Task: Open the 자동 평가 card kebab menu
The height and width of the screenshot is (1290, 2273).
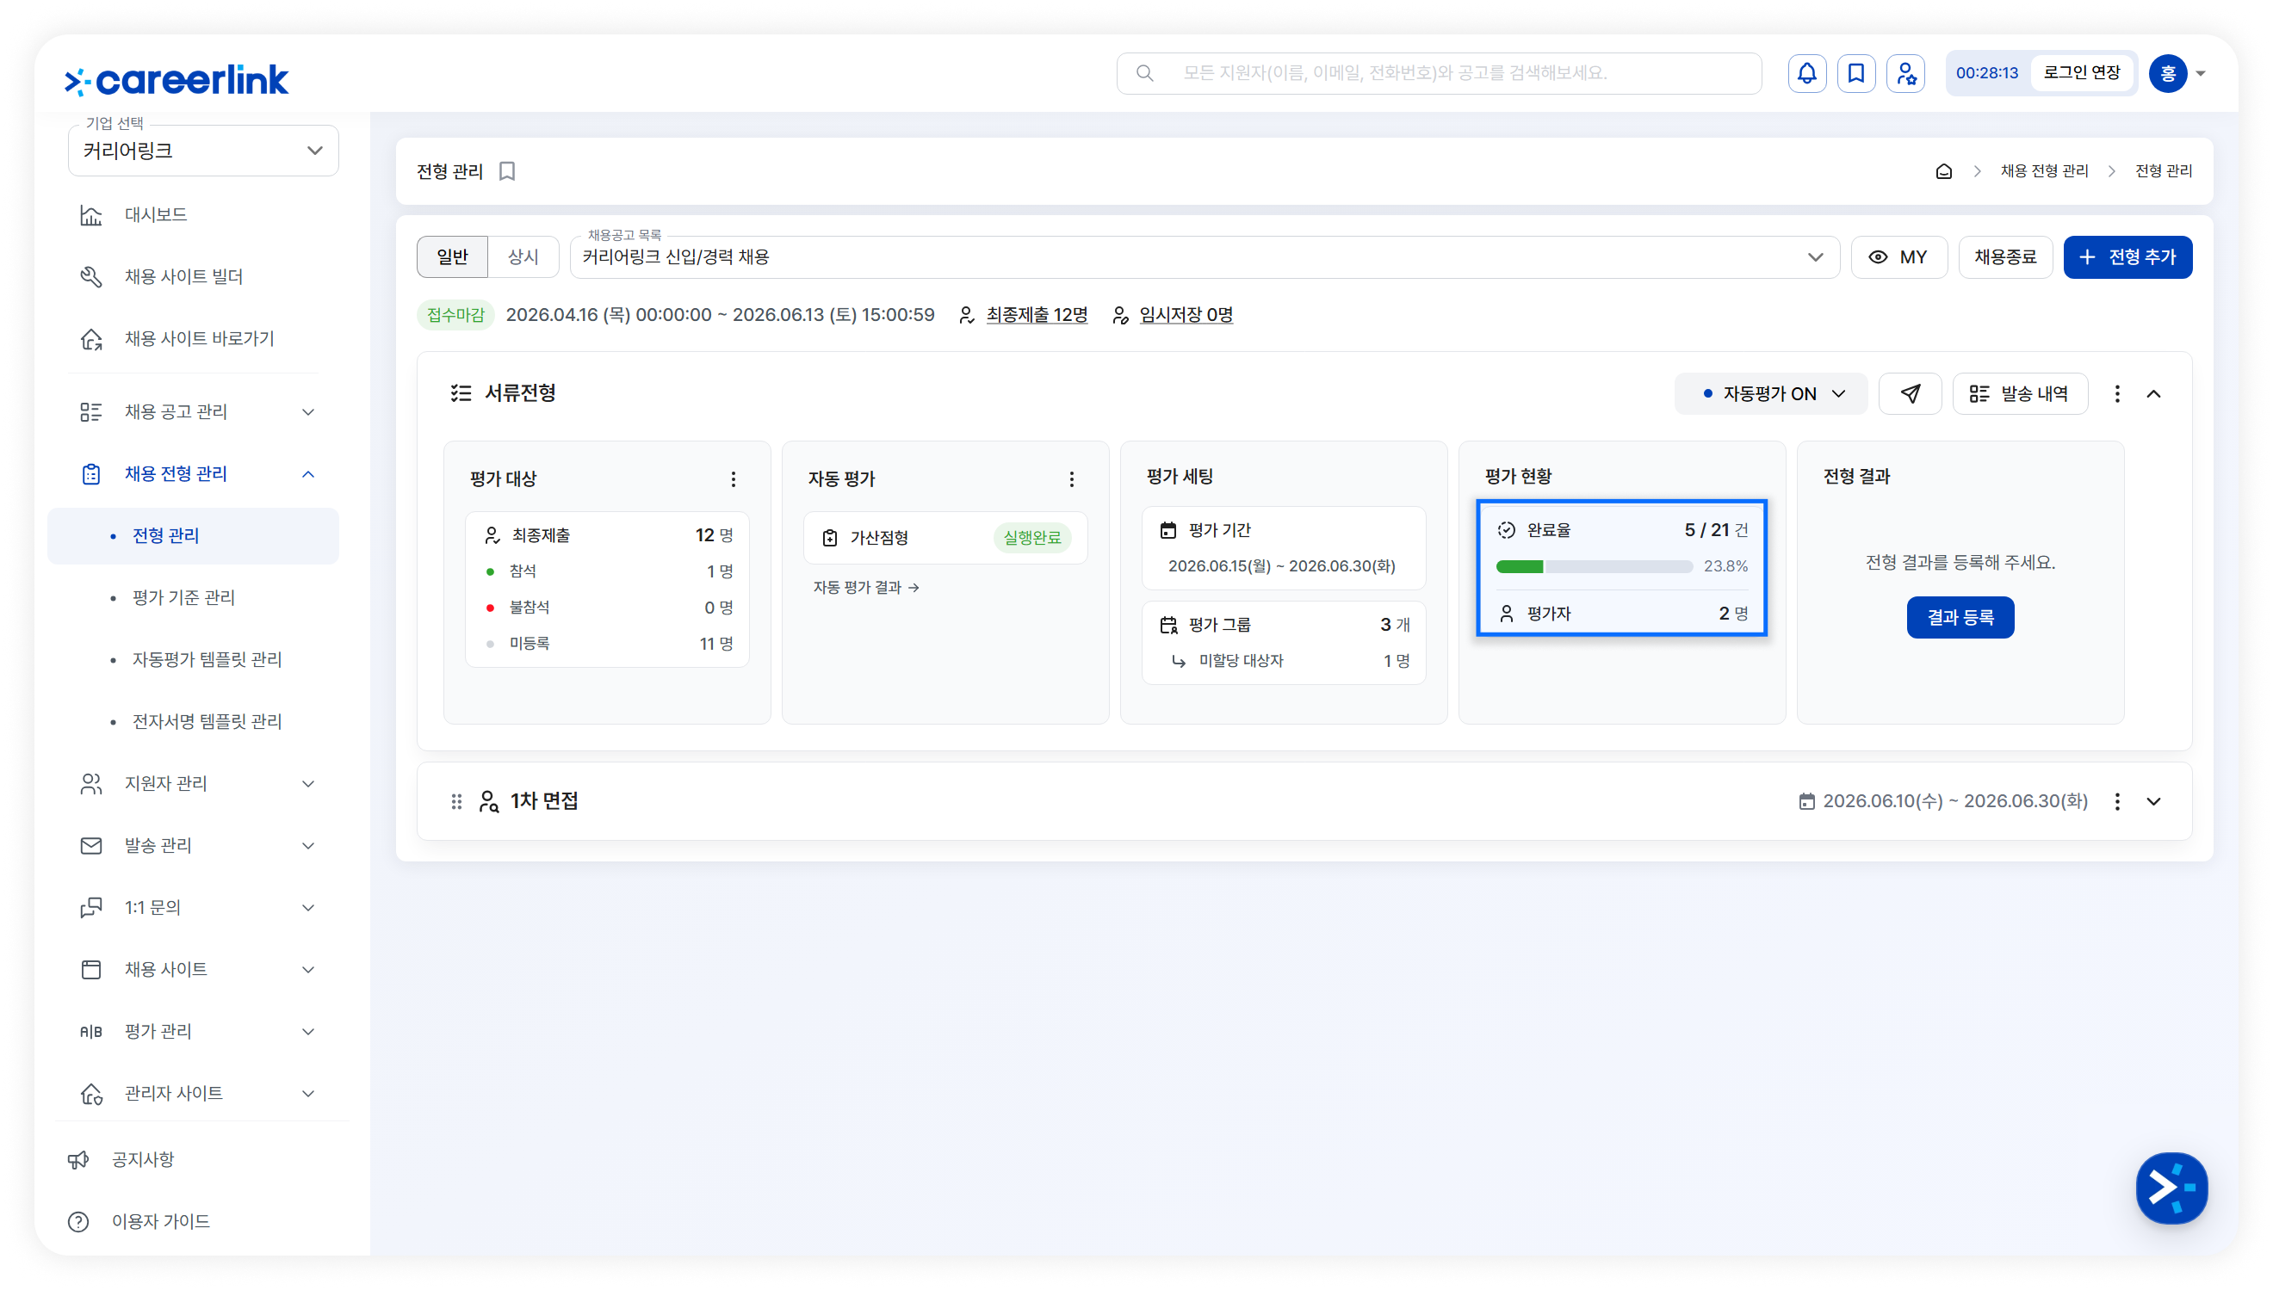Action: 1071,479
